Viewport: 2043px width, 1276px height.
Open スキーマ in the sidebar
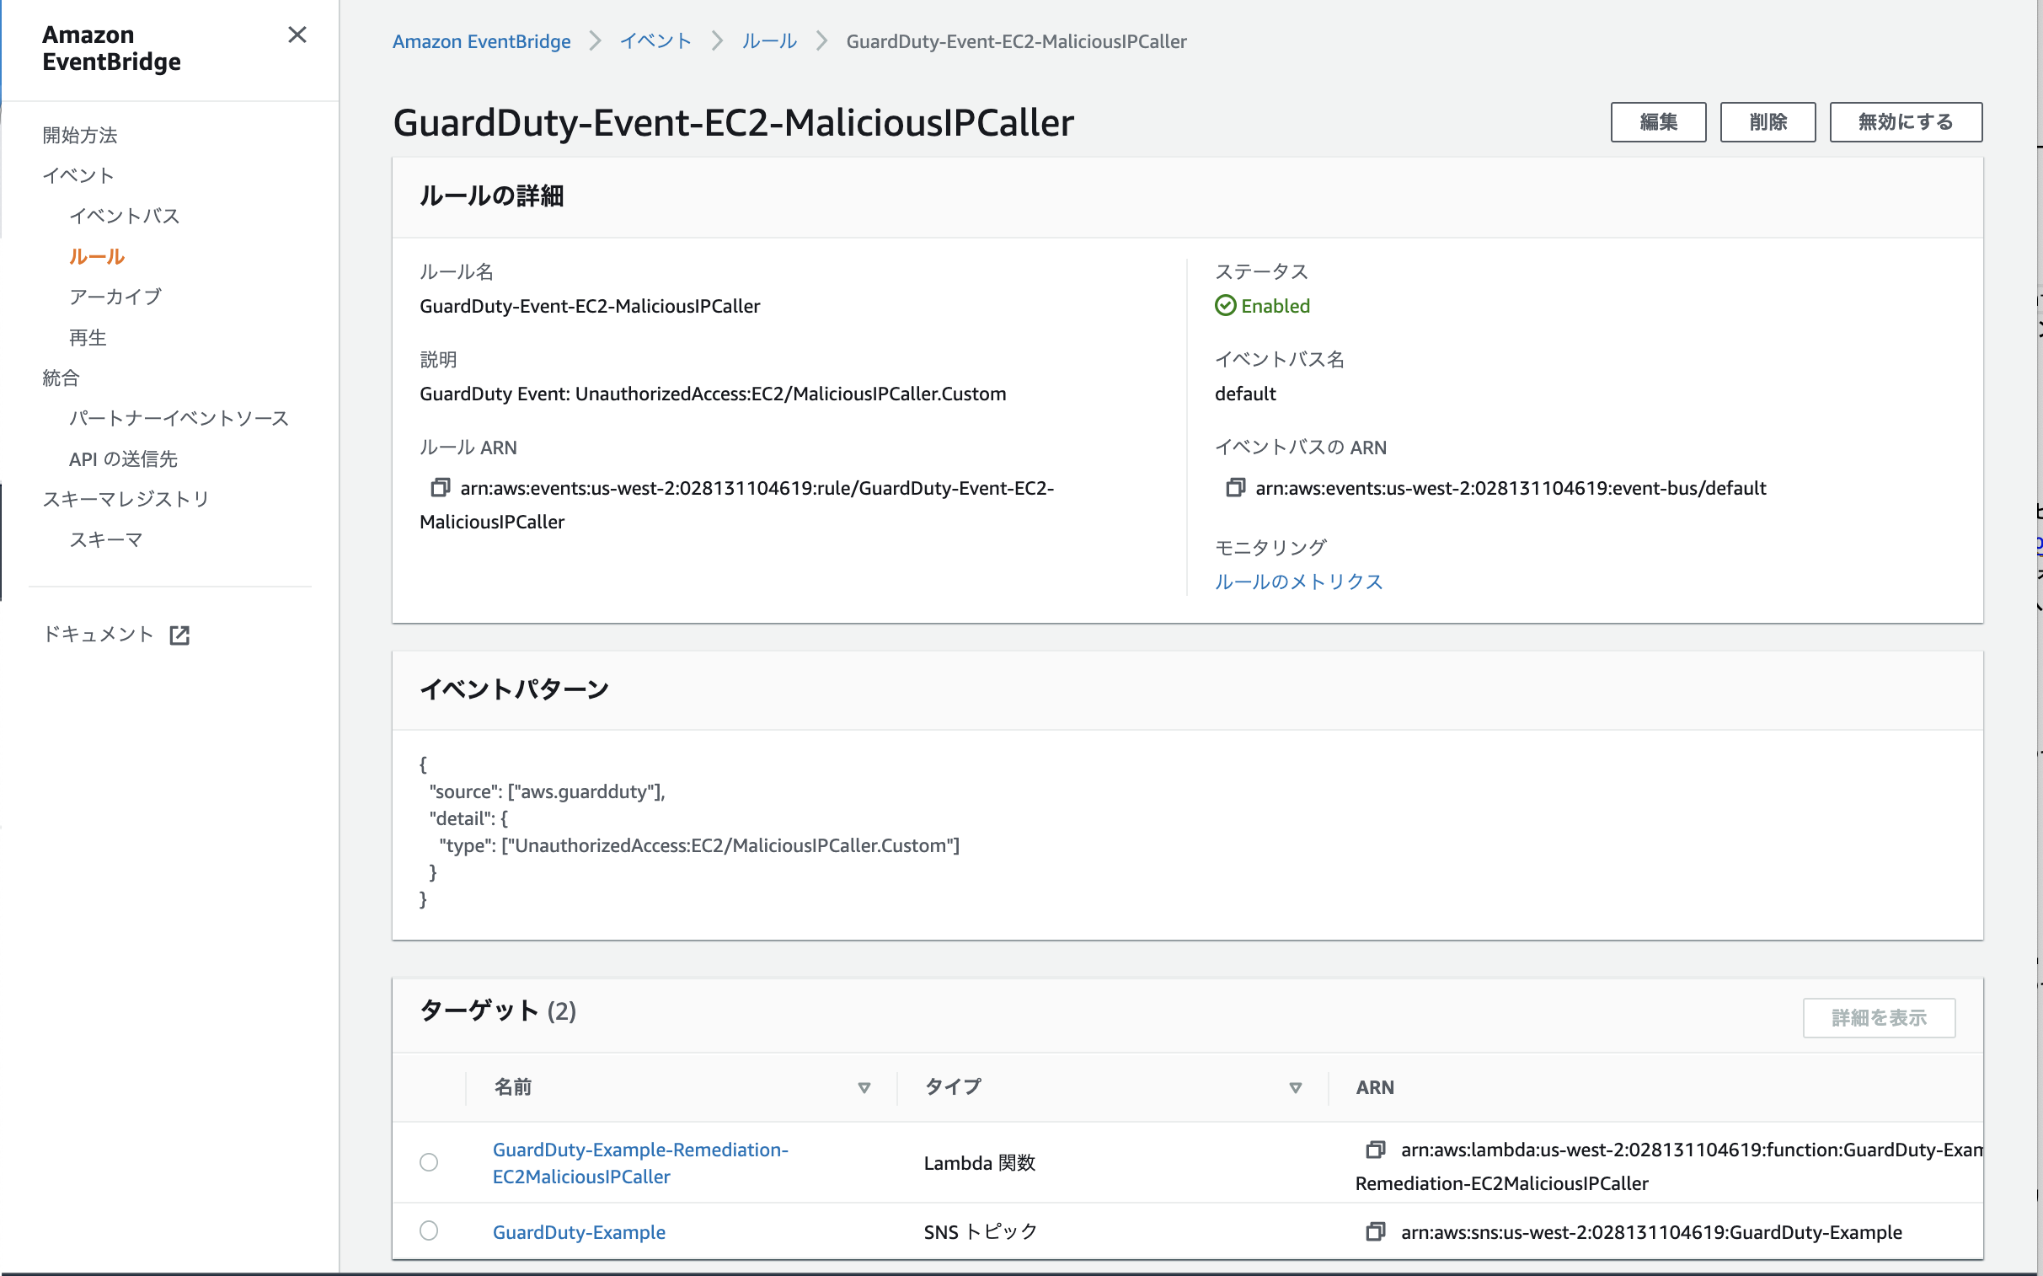tap(106, 540)
